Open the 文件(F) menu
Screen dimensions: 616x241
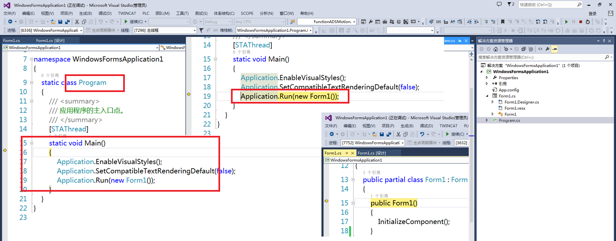pos(9,13)
